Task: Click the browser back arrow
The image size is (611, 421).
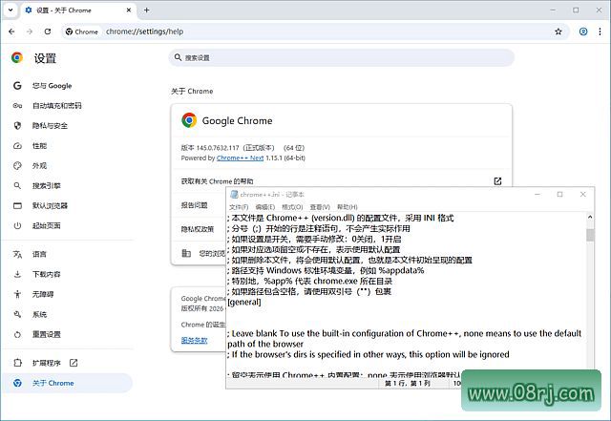Action: pyautogui.click(x=11, y=32)
